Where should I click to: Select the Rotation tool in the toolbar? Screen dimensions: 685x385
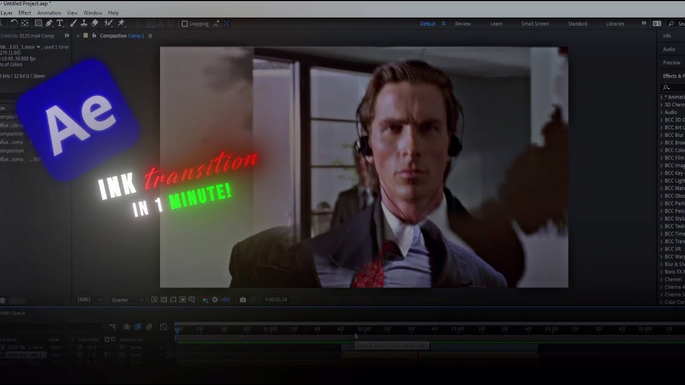(14, 23)
